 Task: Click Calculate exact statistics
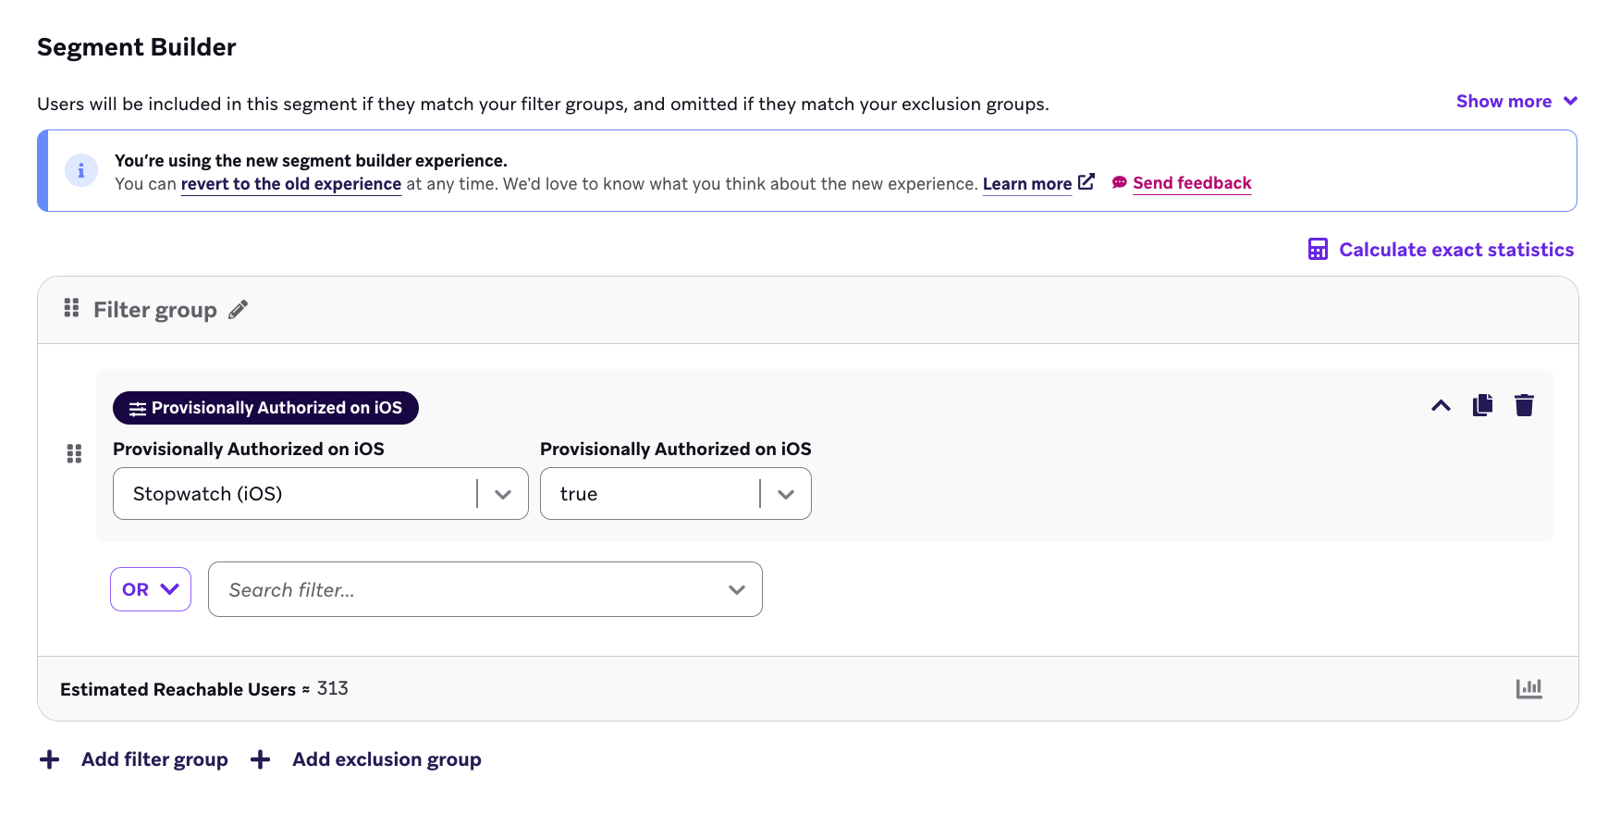pyautogui.click(x=1456, y=250)
